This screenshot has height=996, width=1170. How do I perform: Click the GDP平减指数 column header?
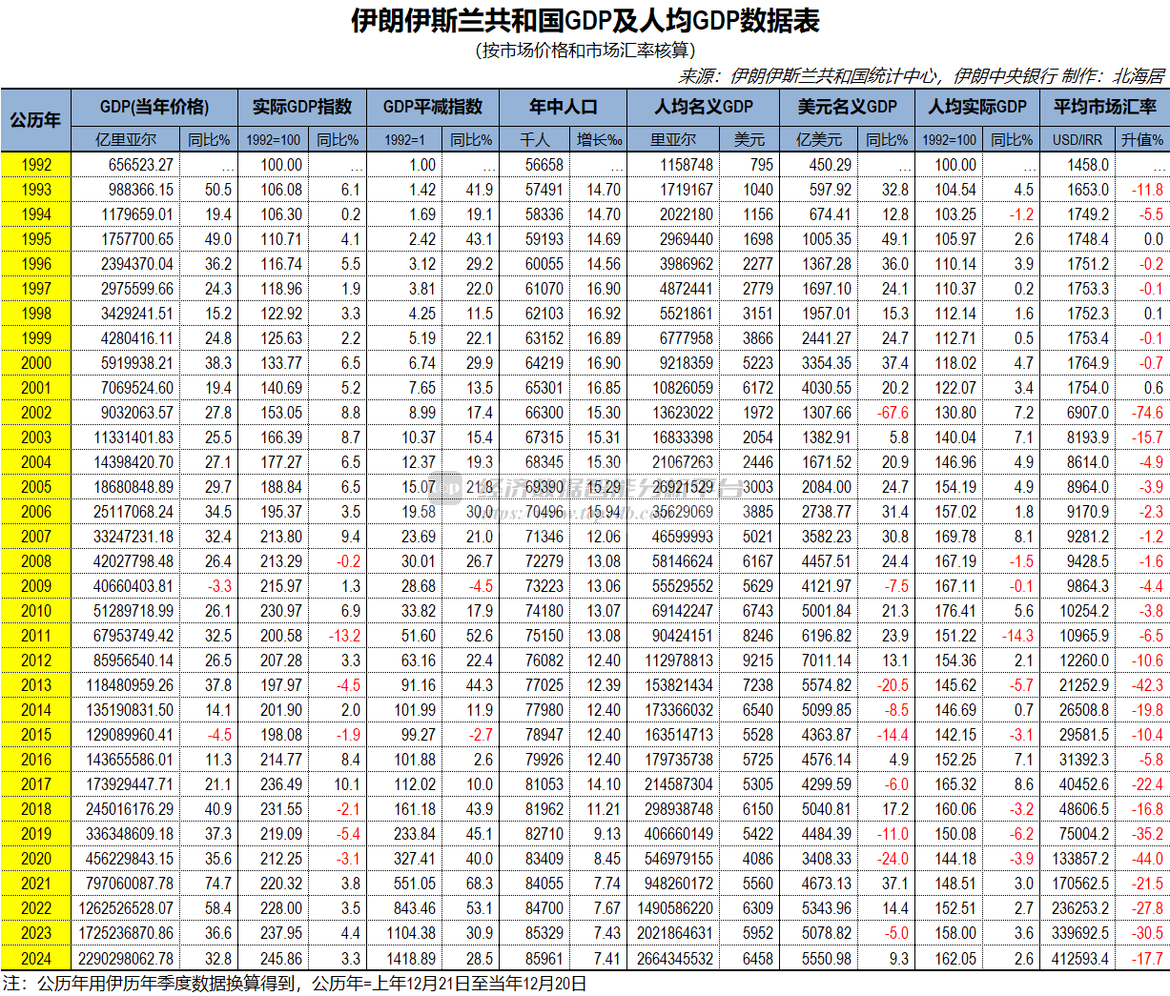point(434,108)
